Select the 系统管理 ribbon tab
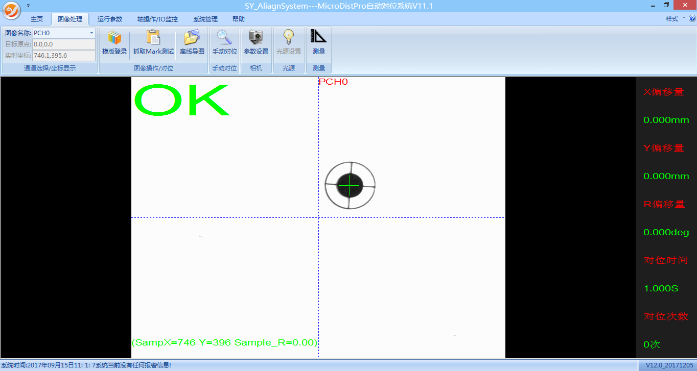 [205, 19]
